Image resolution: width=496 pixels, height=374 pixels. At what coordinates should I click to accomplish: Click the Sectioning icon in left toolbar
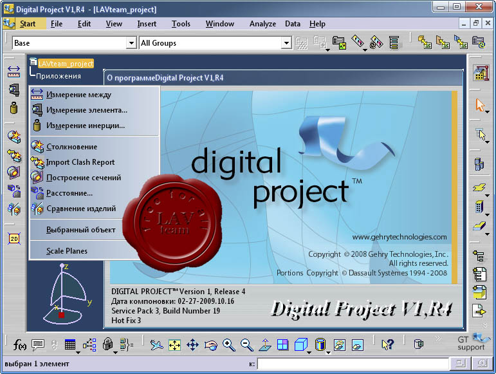point(14,173)
